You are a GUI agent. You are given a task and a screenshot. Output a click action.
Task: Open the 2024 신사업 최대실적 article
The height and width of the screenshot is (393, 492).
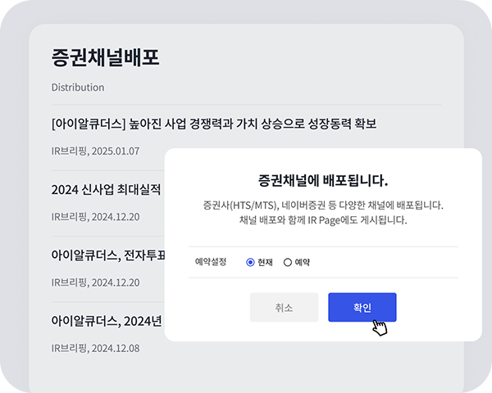(107, 189)
